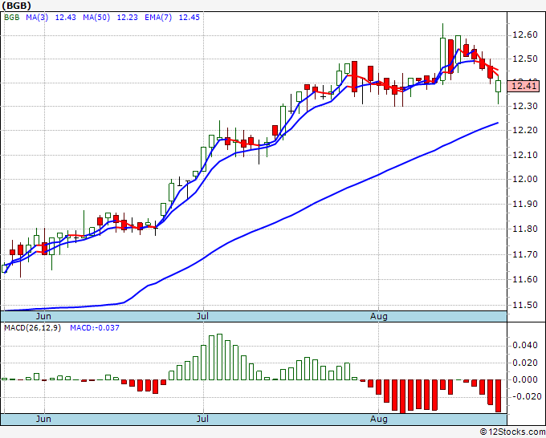The image size is (546, 438).
Task: Click the 0.040 MACD axis label
Action: (525, 346)
